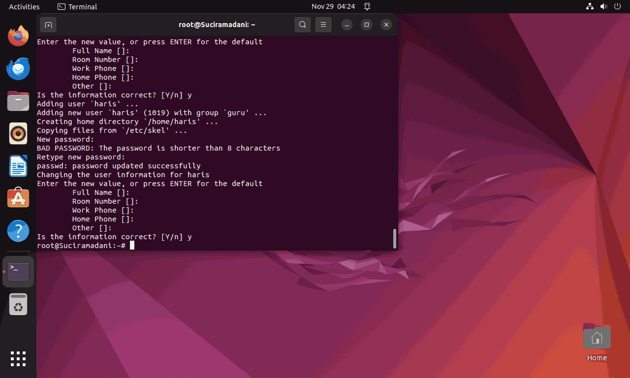Launch Firefox from the dock
Screen dimensions: 630x378
point(18,35)
